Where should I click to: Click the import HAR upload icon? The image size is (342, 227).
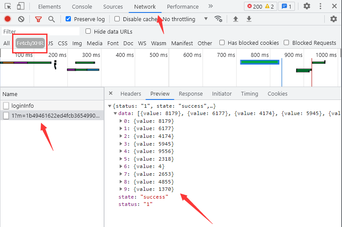click(235, 19)
